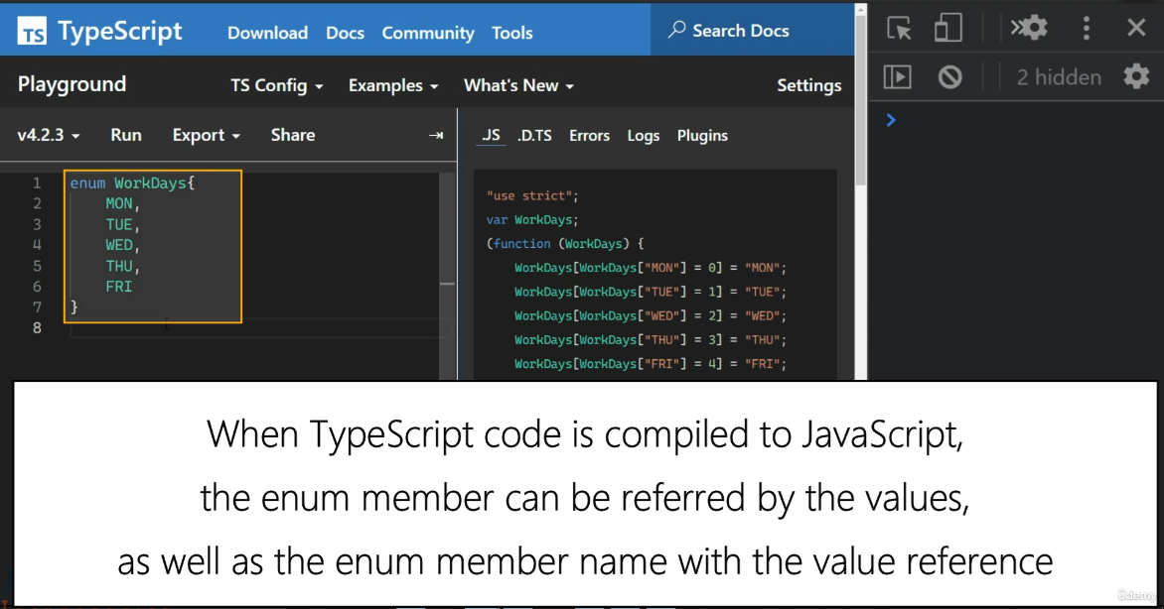Image resolution: width=1164 pixels, height=609 pixels.
Task: Open the Export dropdown menu
Action: pos(207,135)
